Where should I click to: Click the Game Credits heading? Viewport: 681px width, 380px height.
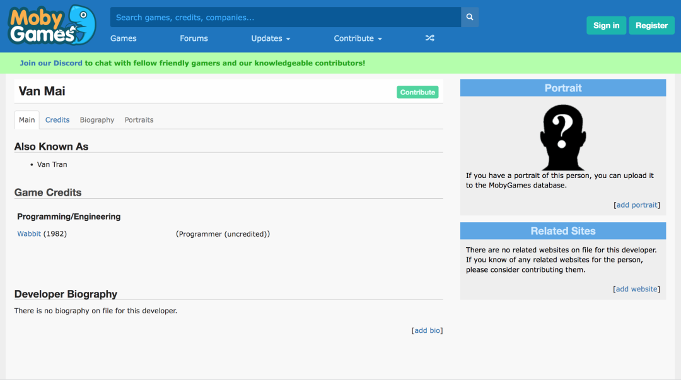(x=48, y=192)
